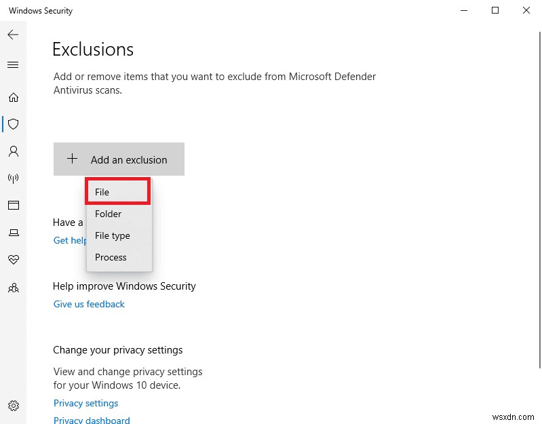Choose Folder exclusion option

tap(109, 214)
